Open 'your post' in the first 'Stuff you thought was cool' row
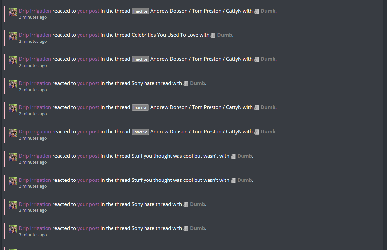Viewport: 387px width, 250px height. (x=88, y=156)
